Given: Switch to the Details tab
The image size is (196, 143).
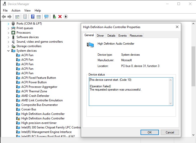Looking at the screenshot, I should (111, 36).
